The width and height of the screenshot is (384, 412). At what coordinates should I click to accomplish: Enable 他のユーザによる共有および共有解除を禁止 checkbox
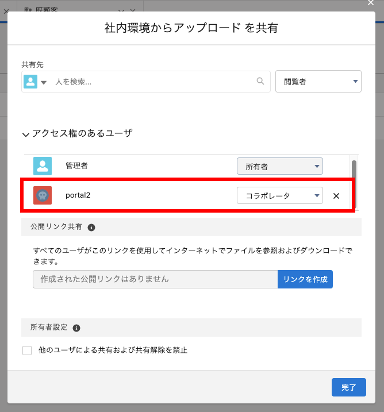27,350
